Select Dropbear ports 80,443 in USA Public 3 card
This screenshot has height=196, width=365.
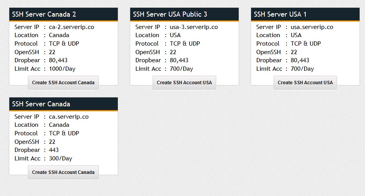(x=179, y=60)
